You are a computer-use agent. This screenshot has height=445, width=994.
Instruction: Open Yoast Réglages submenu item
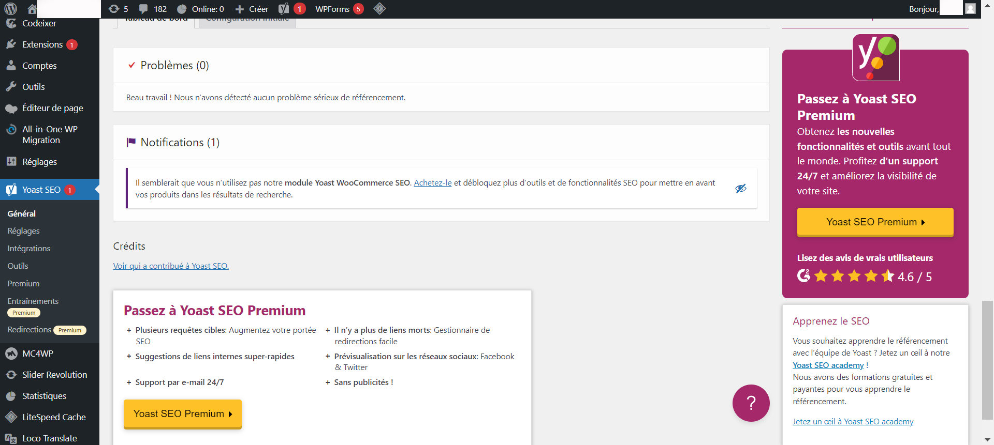pyautogui.click(x=24, y=231)
